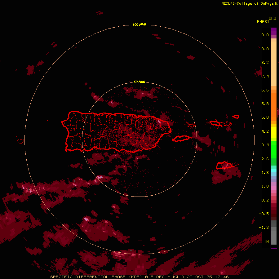
Task: Click the 1.8 scale value
Action: [265, 173]
